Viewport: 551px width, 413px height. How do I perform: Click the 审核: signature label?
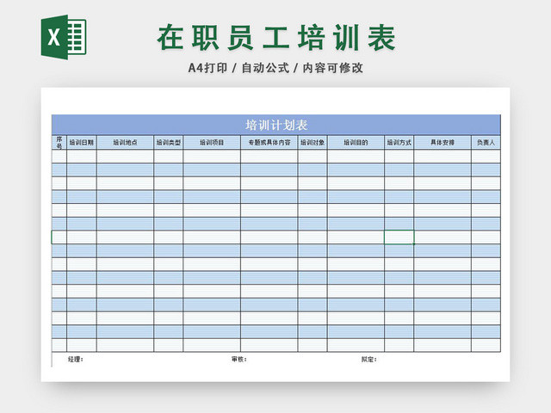pyautogui.click(x=239, y=360)
